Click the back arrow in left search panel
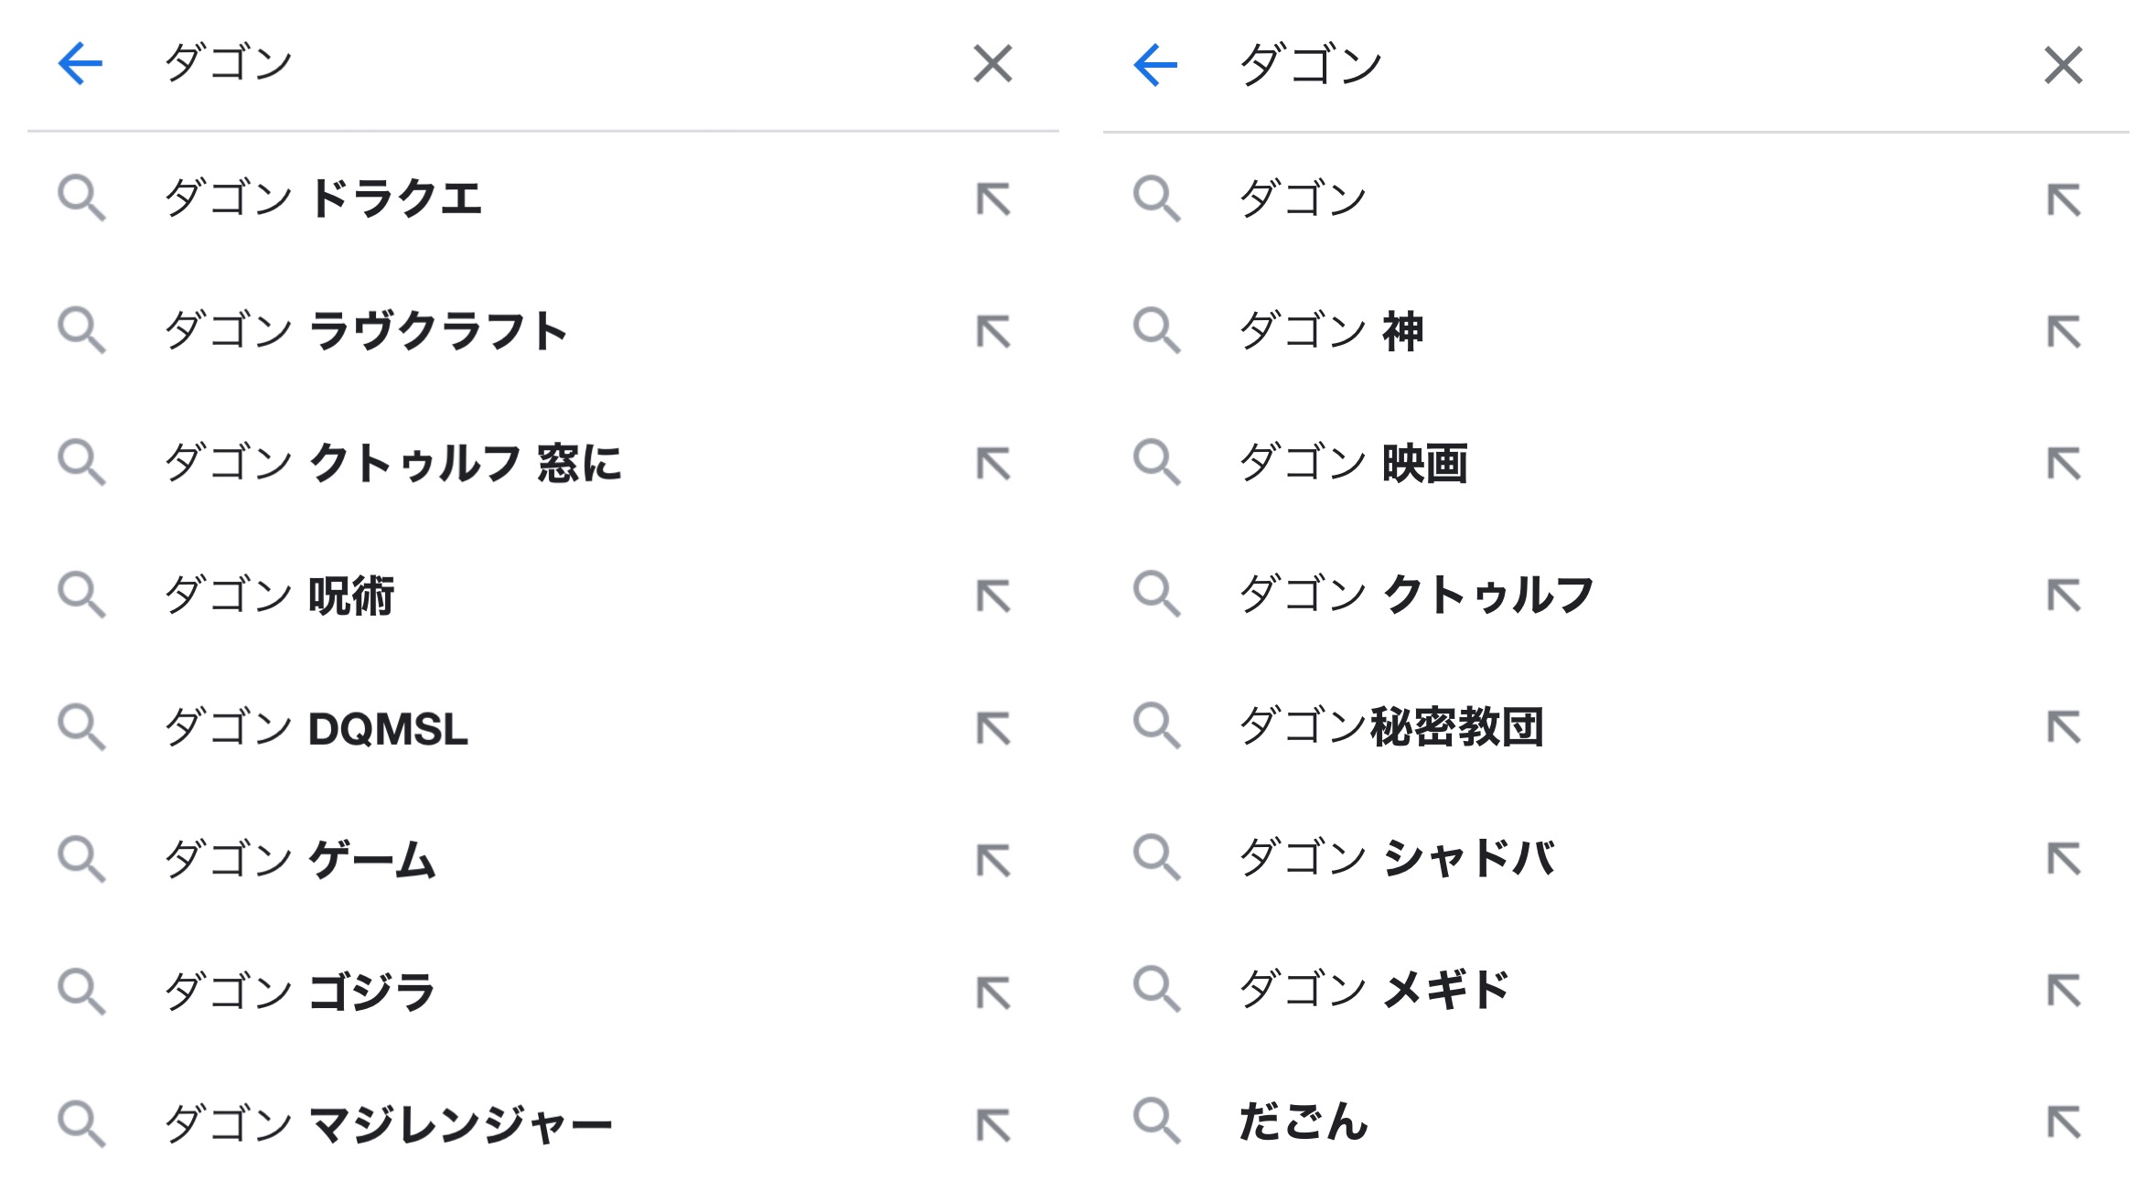The image size is (2146, 1202). click(x=80, y=64)
